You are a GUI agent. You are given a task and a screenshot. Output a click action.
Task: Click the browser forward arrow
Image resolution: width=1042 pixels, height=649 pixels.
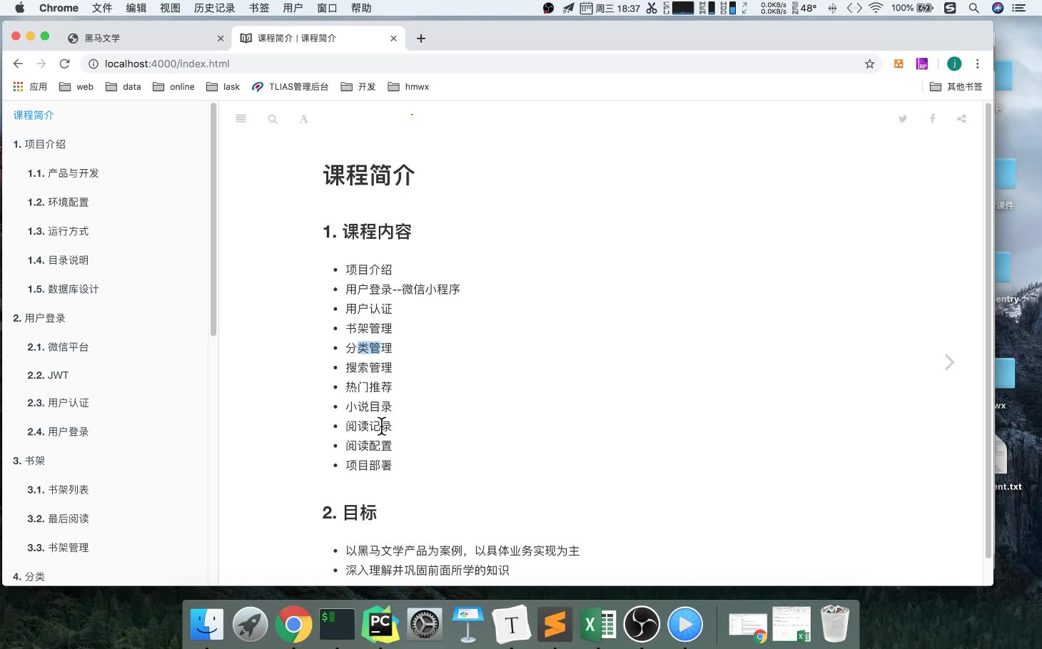41,63
